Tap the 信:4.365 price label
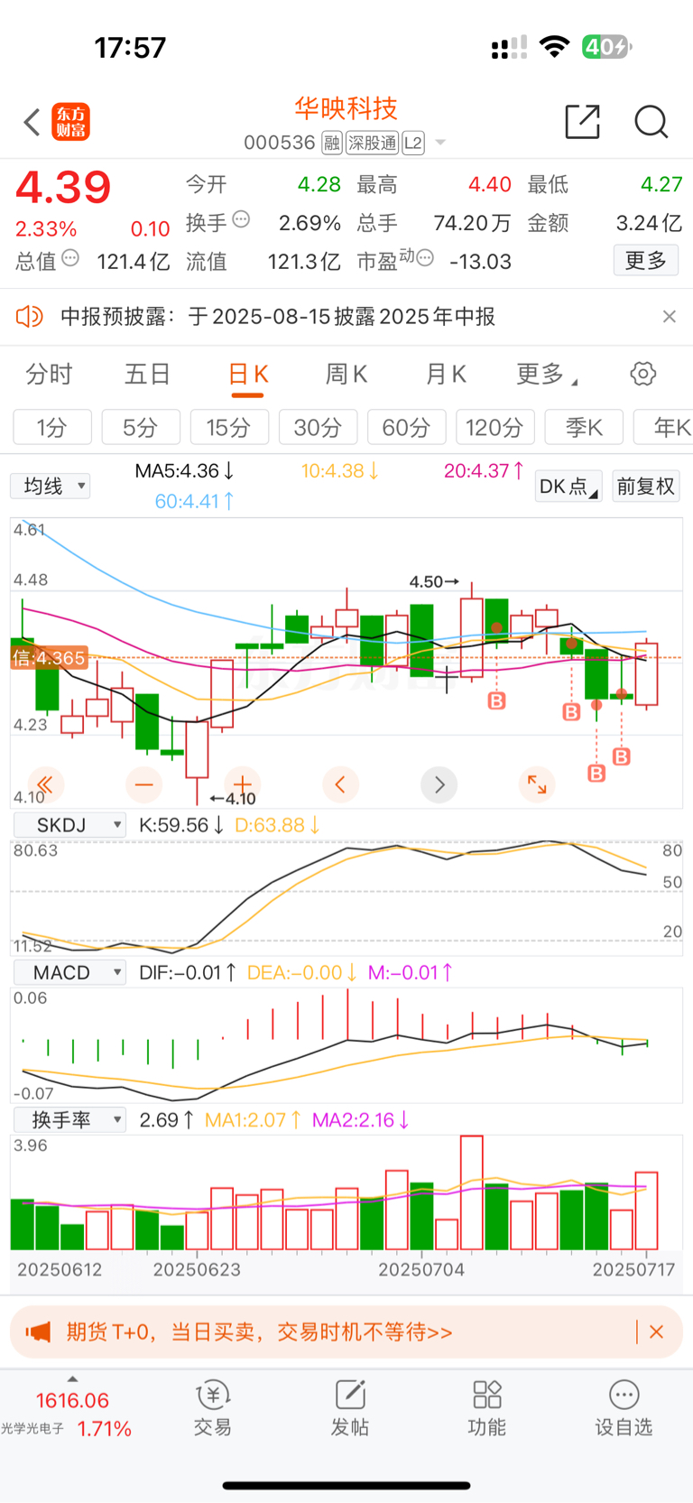693x1503 pixels. point(49,658)
